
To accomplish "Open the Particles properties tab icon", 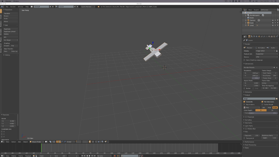I will click(274, 36).
